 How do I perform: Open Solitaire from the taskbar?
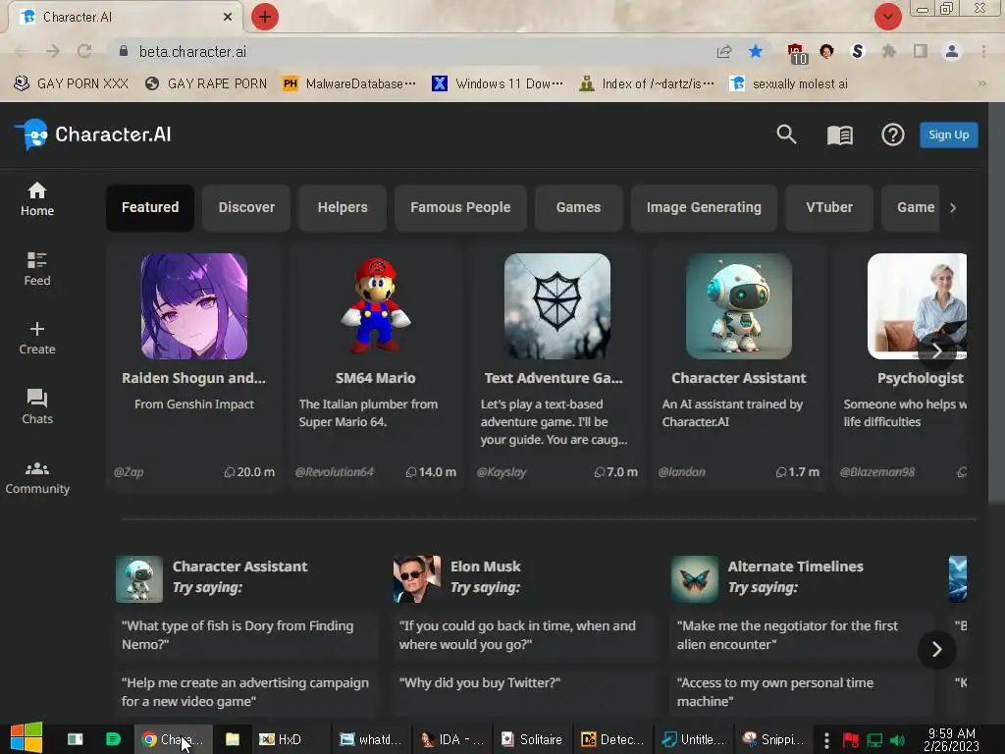click(532, 739)
